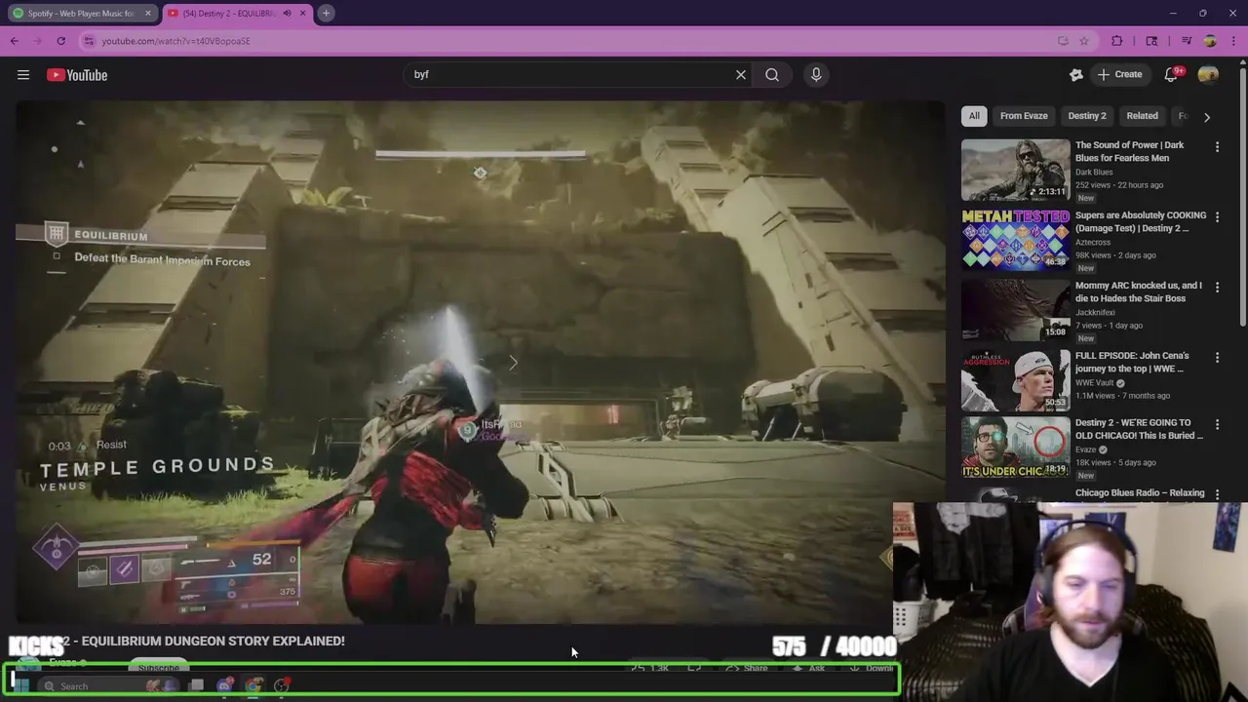The image size is (1248, 702).
Task: Open The Sound of Power video thumbnail
Action: tap(1016, 170)
